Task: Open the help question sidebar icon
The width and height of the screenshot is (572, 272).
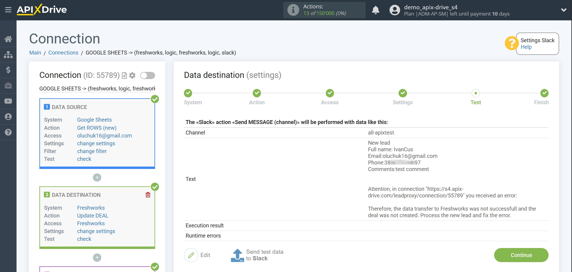Action: tap(8, 132)
